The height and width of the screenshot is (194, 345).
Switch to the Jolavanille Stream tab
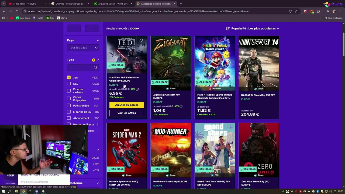point(113,4)
